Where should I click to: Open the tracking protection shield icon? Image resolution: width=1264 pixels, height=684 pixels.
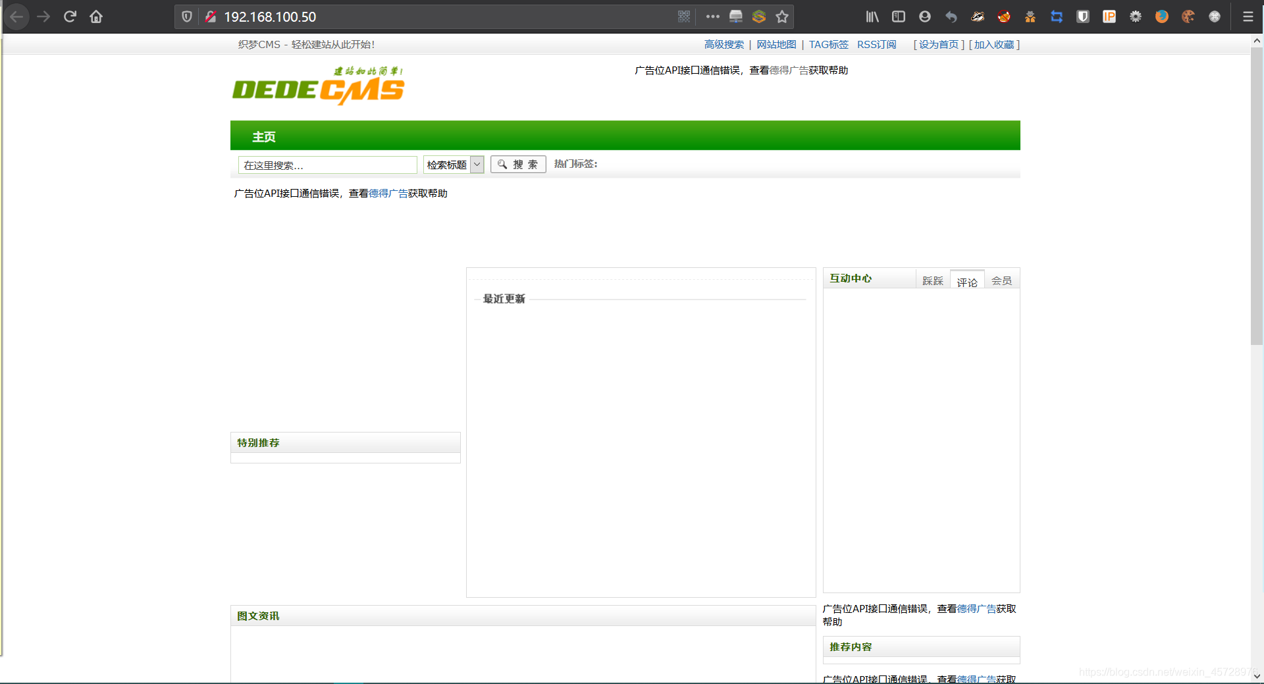187,16
